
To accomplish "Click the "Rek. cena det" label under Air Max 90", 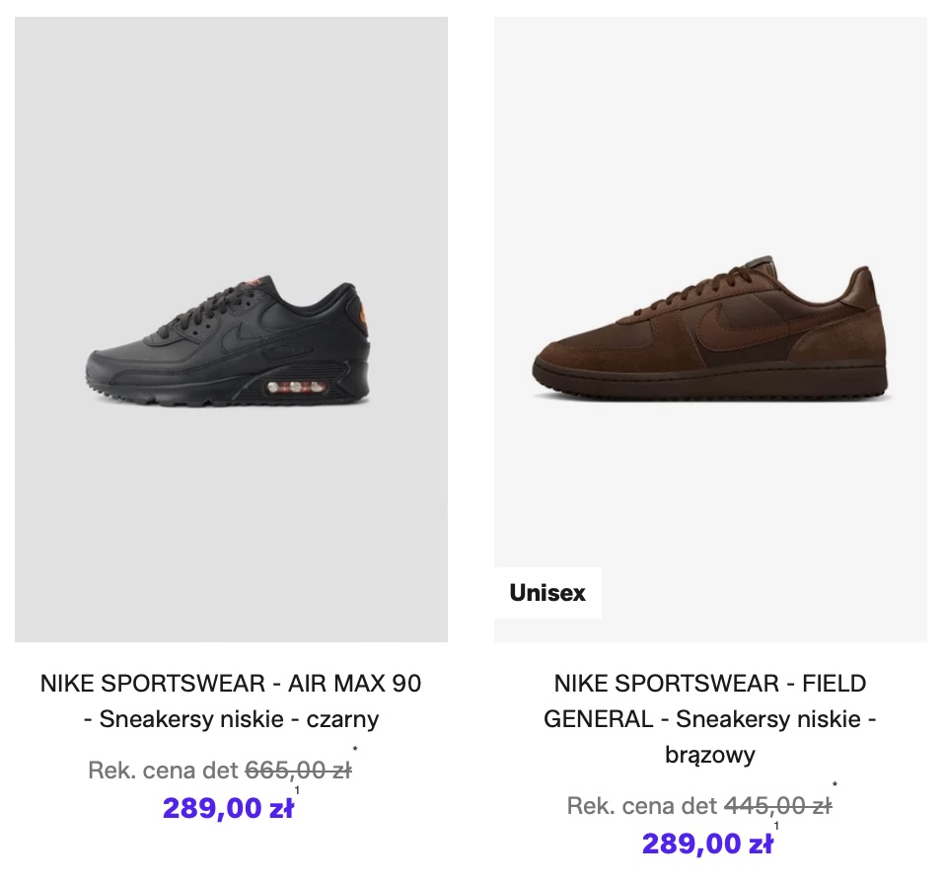I will 163,771.
